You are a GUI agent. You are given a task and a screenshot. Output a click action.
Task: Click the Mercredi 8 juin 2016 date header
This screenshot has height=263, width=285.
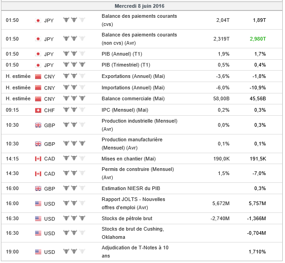click(142, 6)
